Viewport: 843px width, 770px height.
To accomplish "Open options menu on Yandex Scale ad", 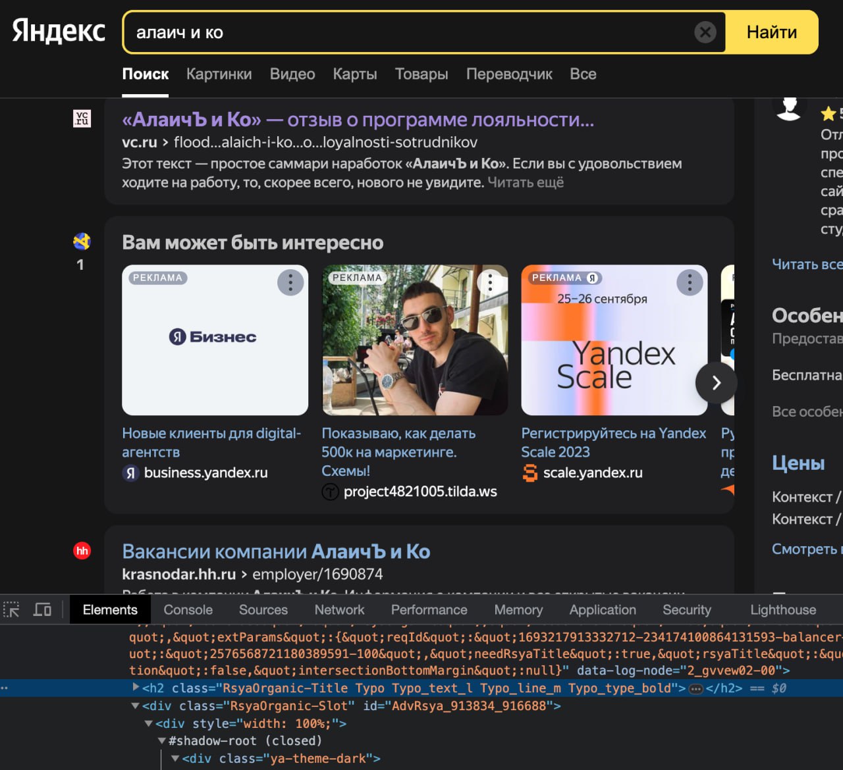I will coord(690,282).
